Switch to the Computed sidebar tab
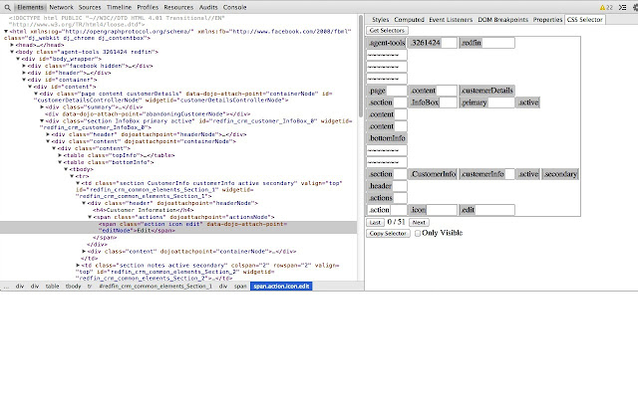The image size is (638, 398). [409, 20]
